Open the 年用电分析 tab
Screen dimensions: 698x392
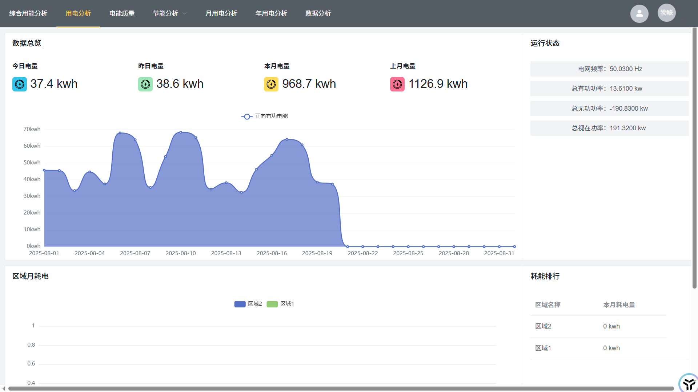[x=271, y=13]
